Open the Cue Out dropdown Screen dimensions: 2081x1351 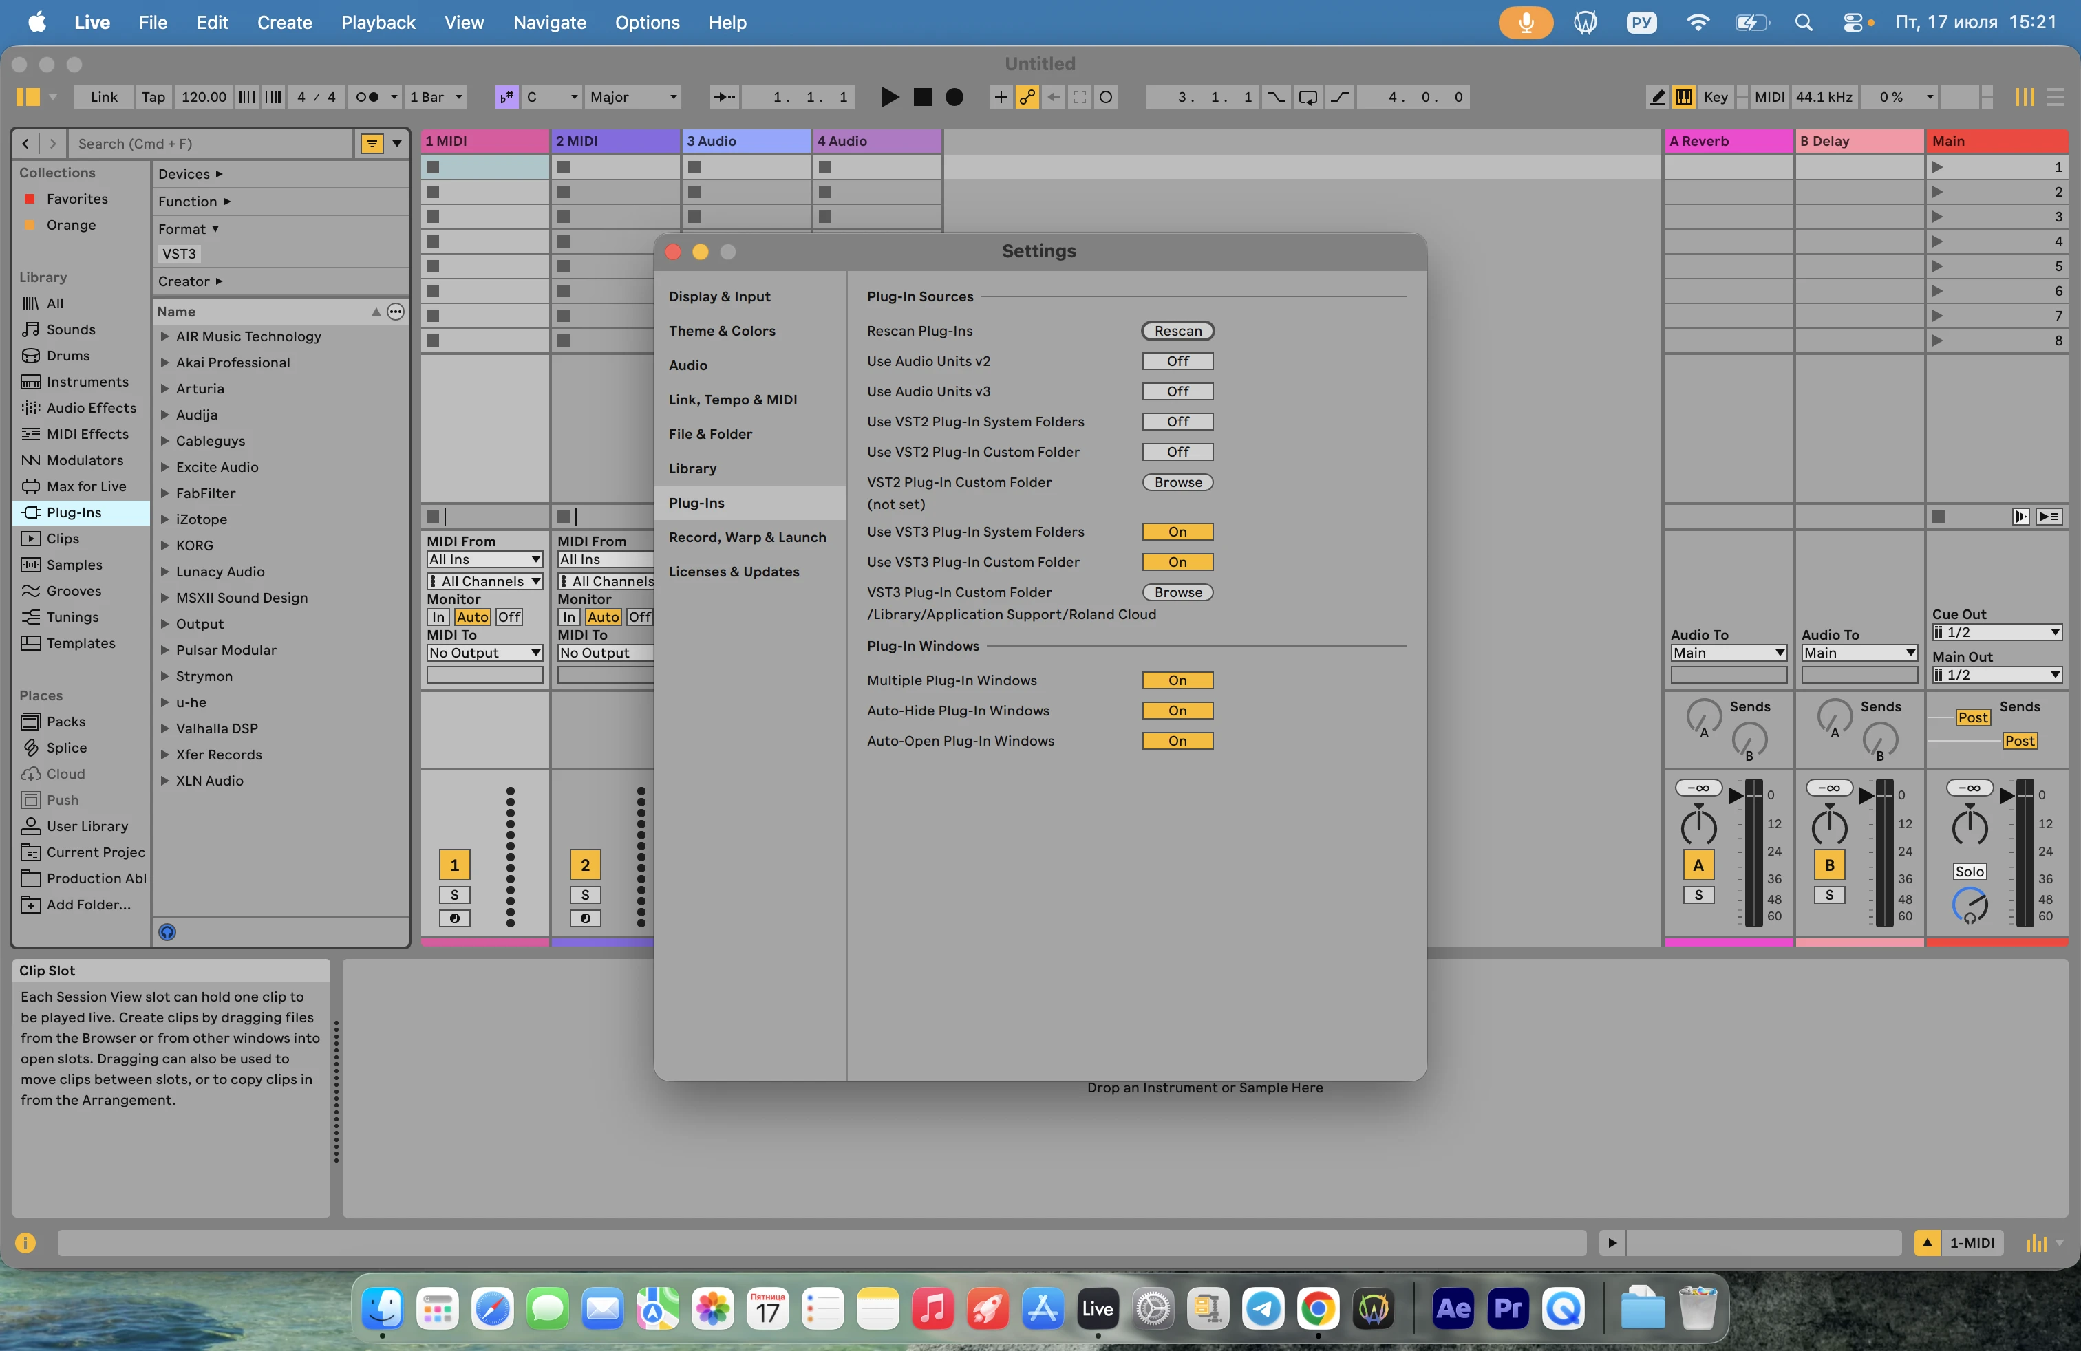click(x=1997, y=633)
